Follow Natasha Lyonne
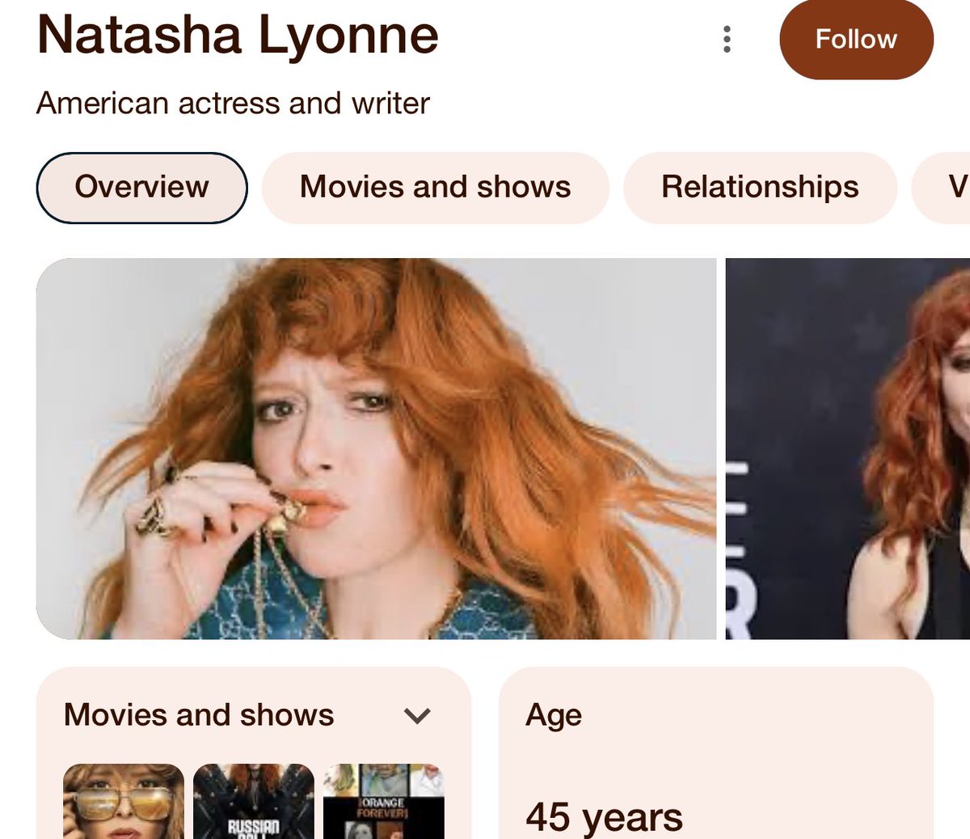The height and width of the screenshot is (839, 970). pos(856,39)
